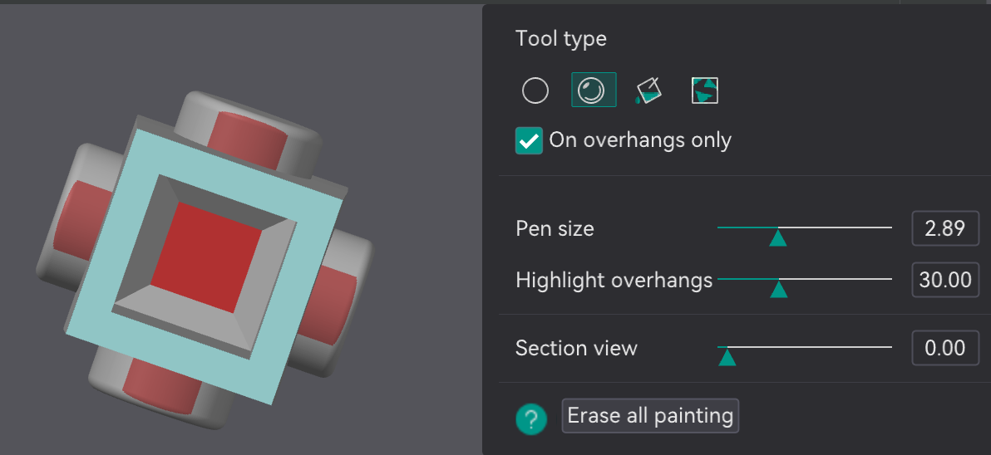Click the Highlight overhangs slider handle
This screenshot has height=455, width=991.
tap(779, 288)
